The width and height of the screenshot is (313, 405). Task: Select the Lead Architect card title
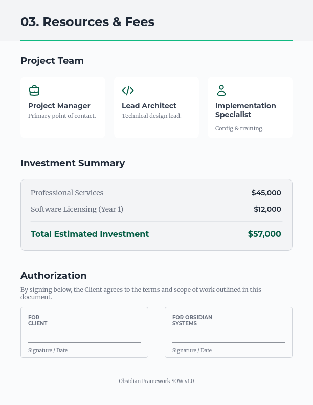tap(149, 106)
